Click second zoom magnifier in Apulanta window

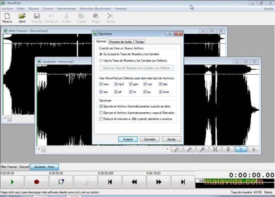(189, 149)
